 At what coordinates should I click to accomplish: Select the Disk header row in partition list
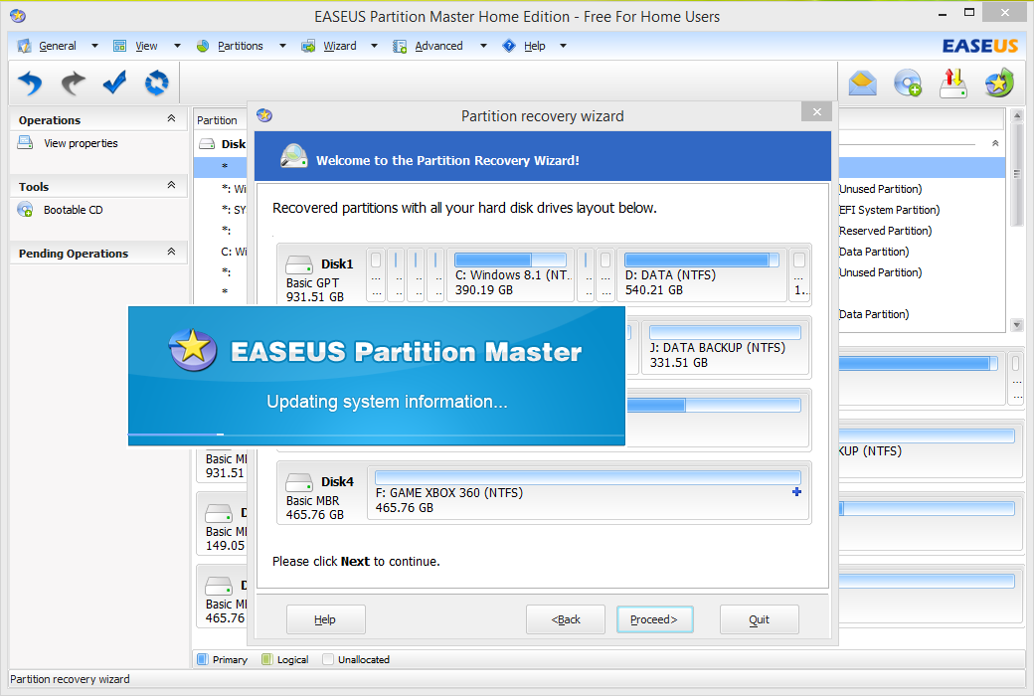tap(221, 144)
